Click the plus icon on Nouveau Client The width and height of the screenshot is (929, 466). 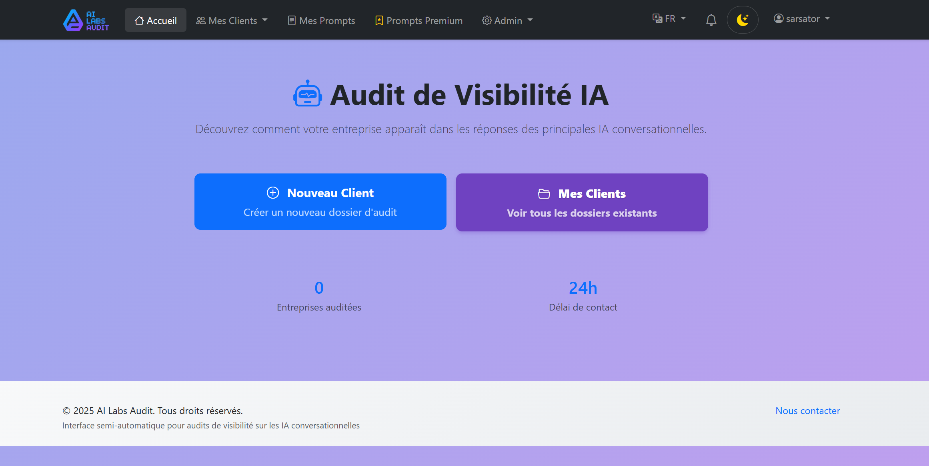[x=272, y=193]
